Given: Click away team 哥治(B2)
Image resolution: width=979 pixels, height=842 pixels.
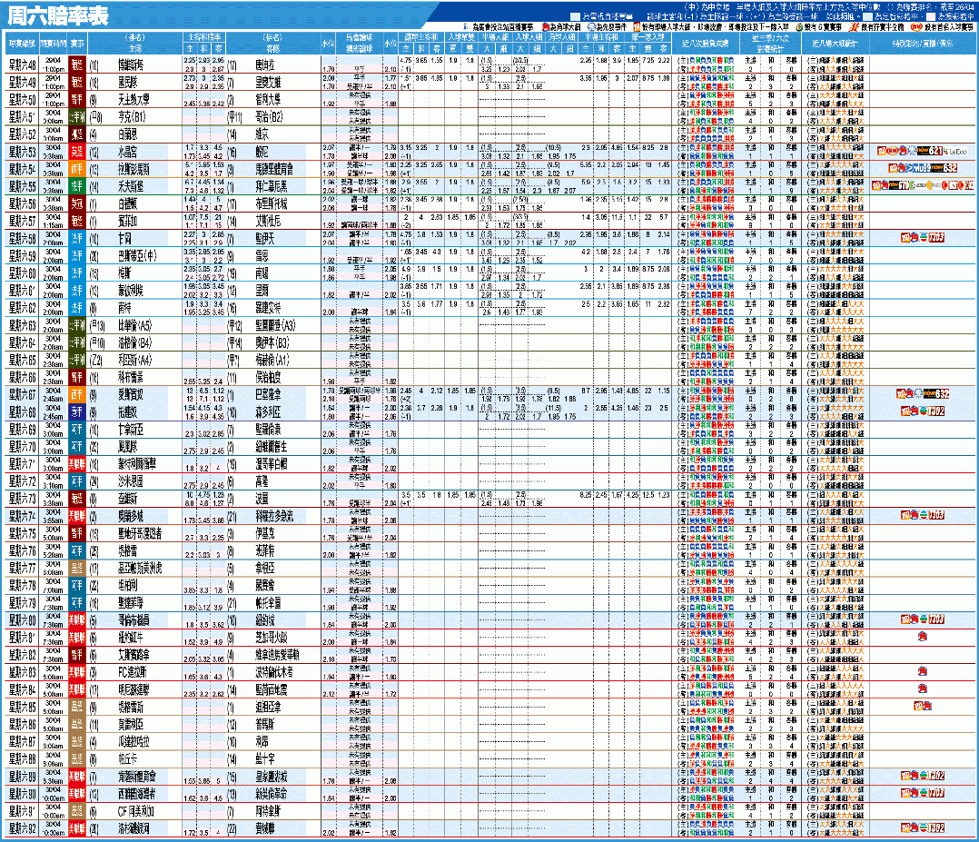Looking at the screenshot, I should [x=269, y=117].
